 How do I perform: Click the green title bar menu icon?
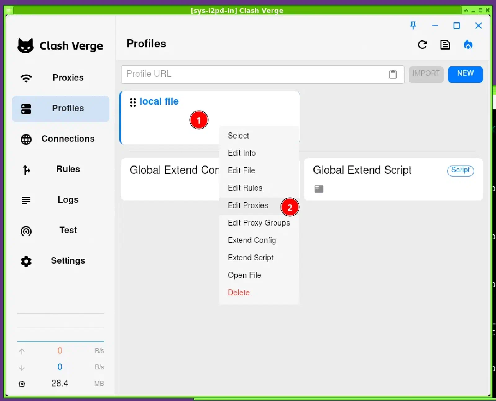[9, 10]
